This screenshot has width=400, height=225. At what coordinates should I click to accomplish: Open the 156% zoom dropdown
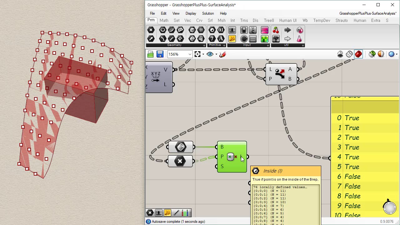[x=190, y=54]
